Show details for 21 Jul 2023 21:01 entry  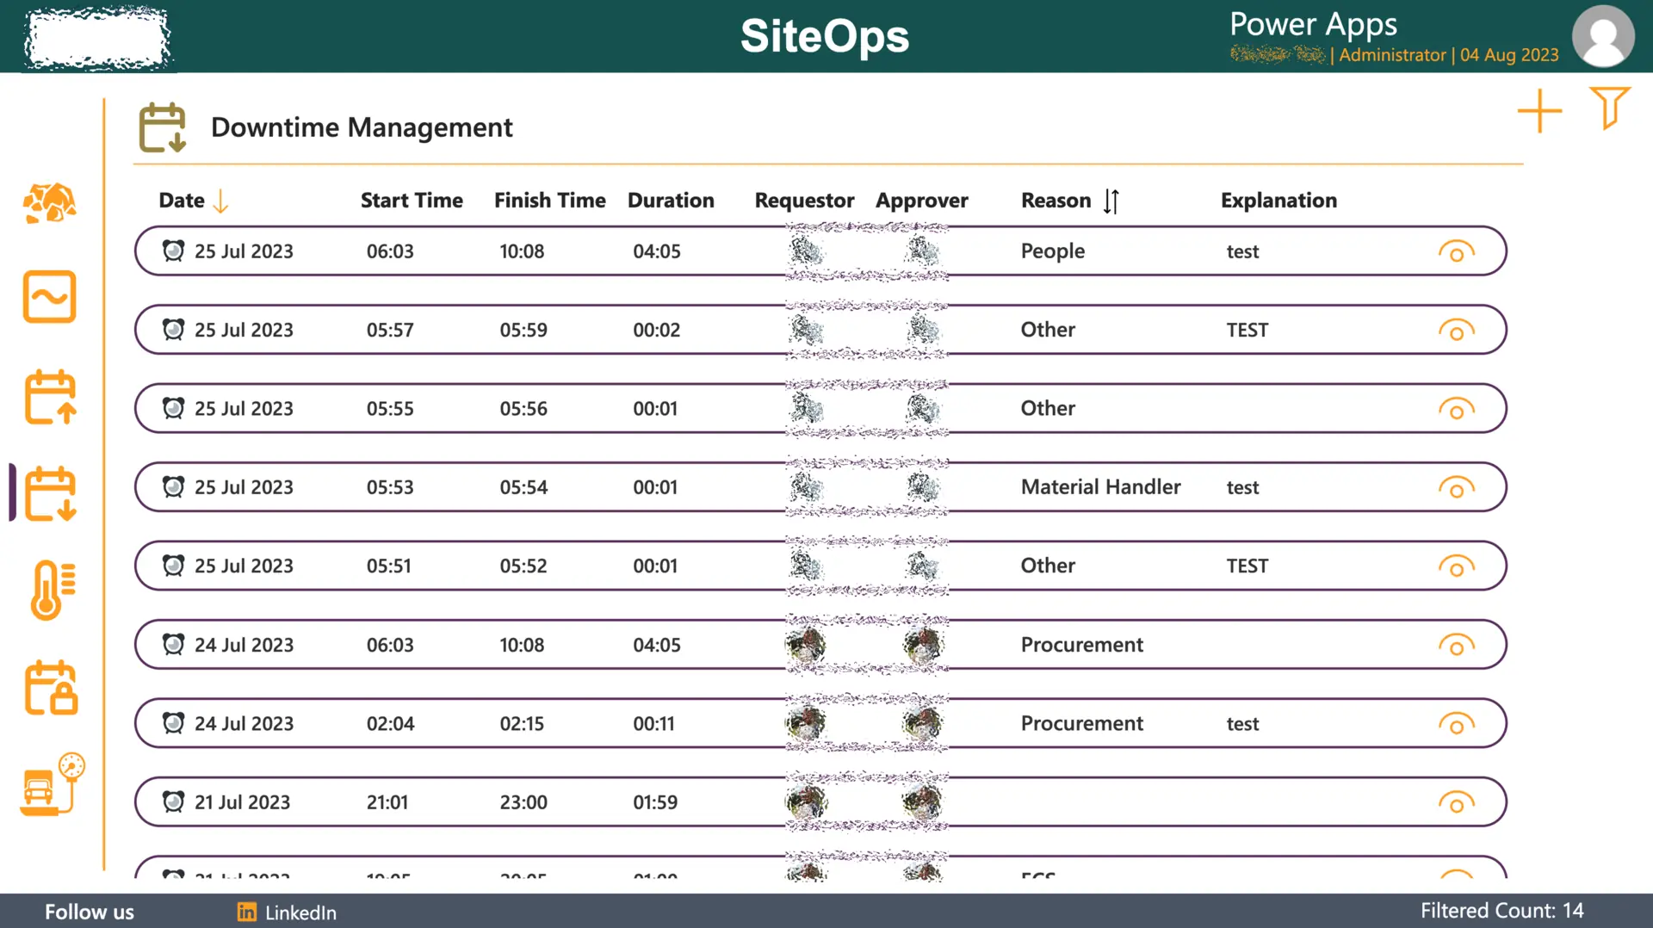tap(1456, 803)
